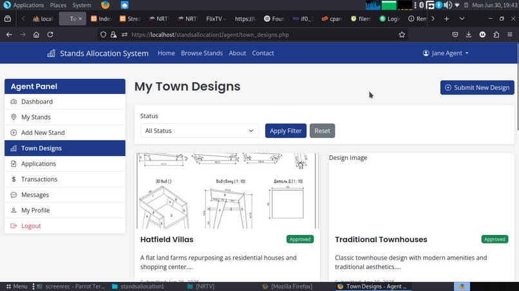Open the Firefox hamburger menu

[510, 35]
